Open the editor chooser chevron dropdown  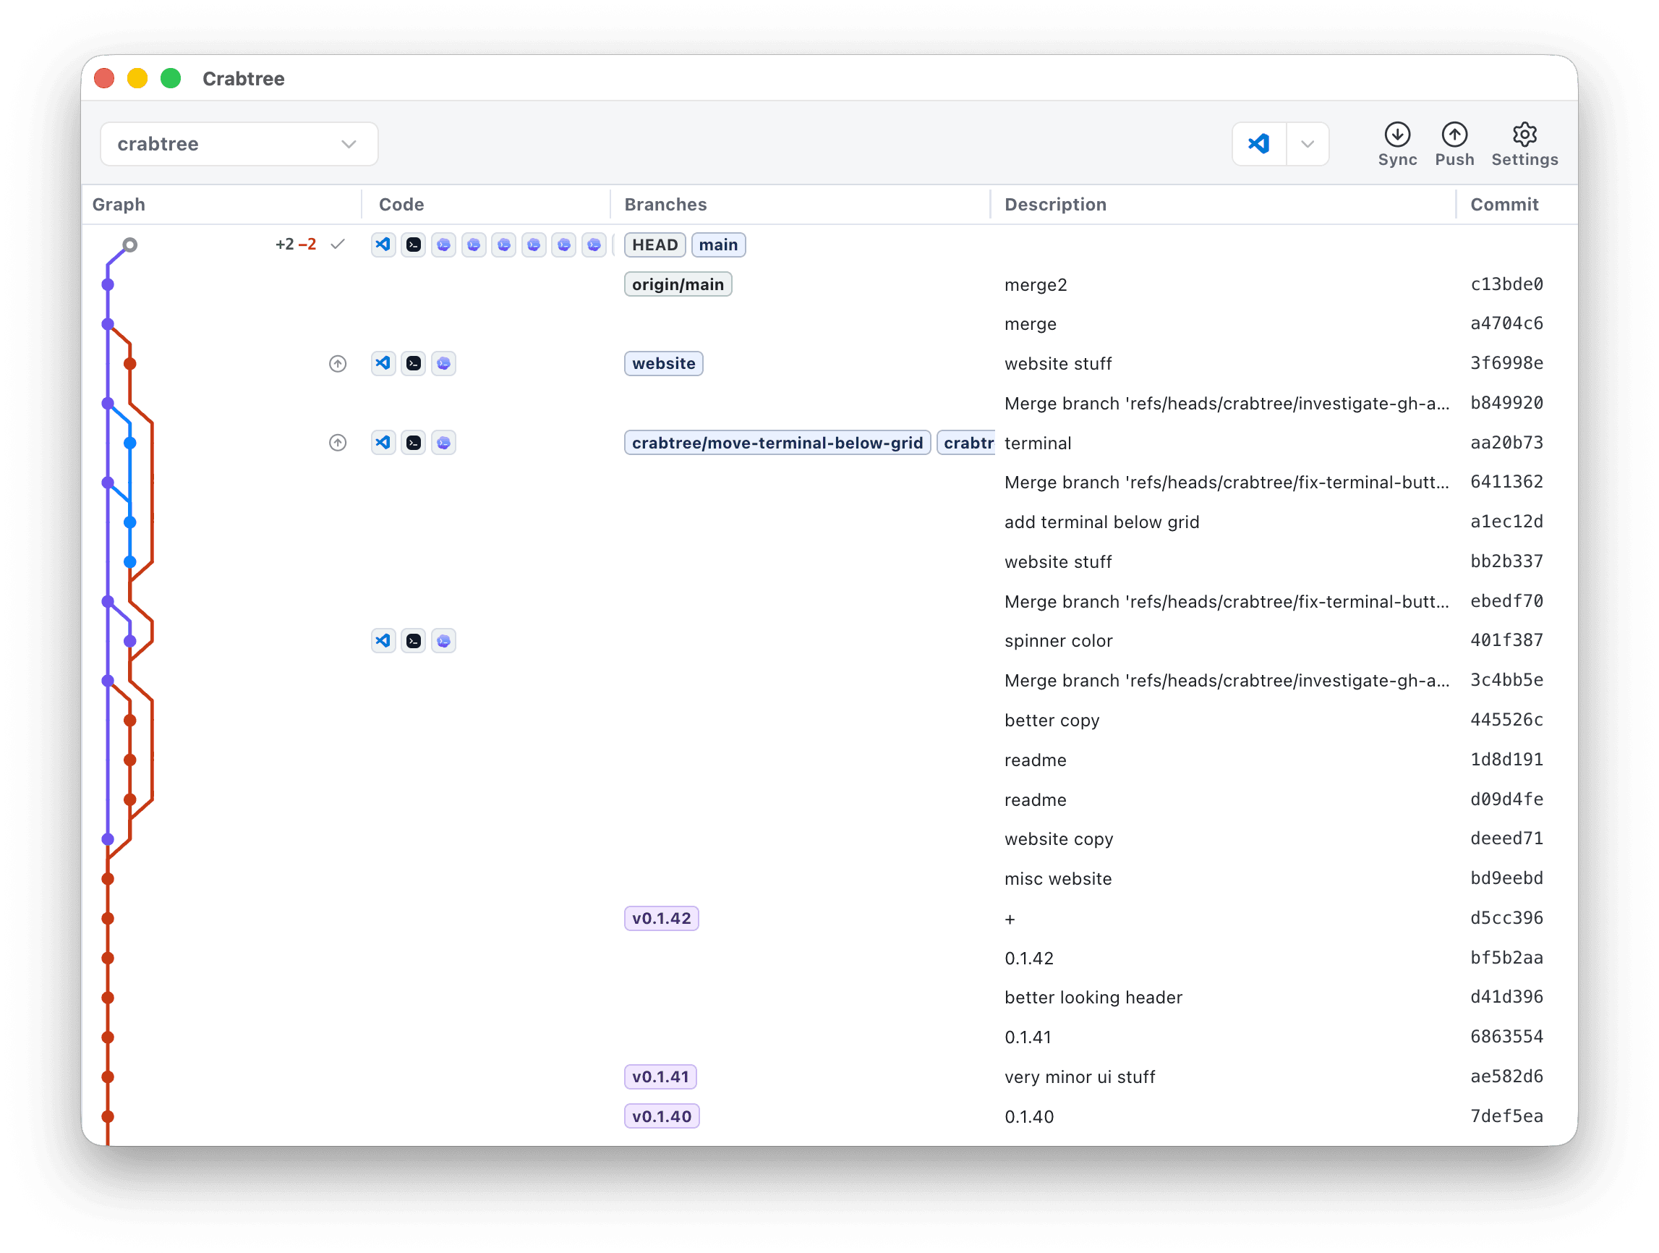coord(1308,143)
